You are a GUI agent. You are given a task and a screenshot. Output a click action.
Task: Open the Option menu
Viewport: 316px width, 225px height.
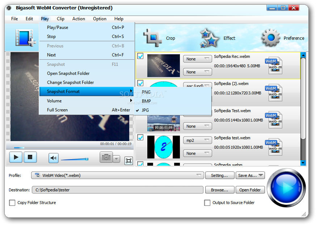(100, 19)
